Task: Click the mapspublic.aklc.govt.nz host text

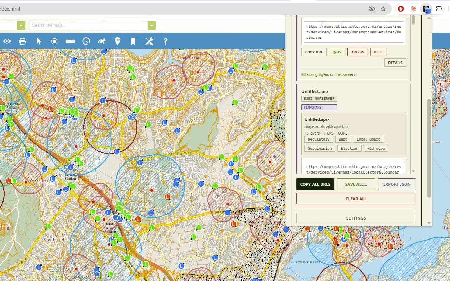Action: tap(327, 126)
